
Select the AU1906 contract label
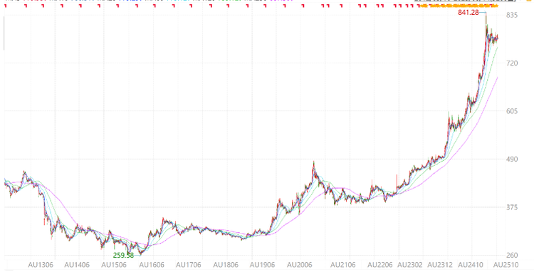262,265
